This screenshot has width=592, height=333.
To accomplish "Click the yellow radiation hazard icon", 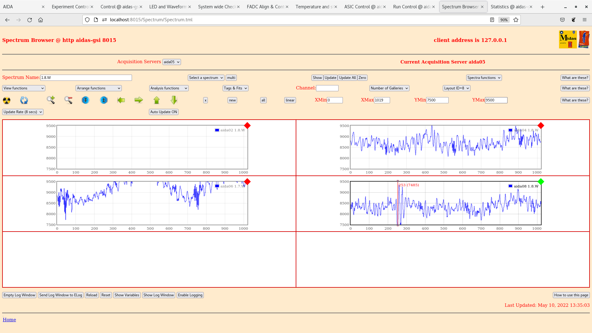I will coord(6,100).
